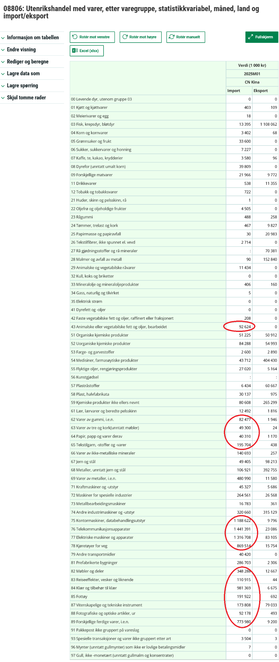Click the rotate-right arrow icon
This screenshot has width=279, height=662.
point(125,37)
